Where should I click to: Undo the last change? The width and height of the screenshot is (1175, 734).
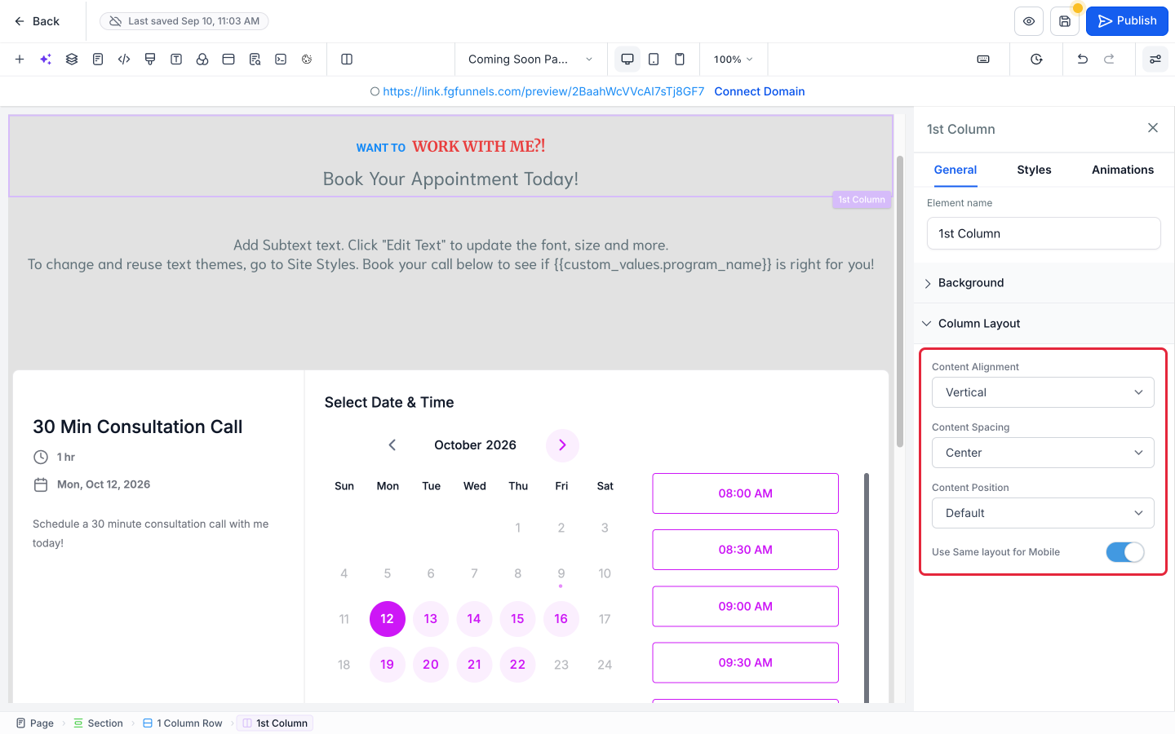tap(1083, 60)
